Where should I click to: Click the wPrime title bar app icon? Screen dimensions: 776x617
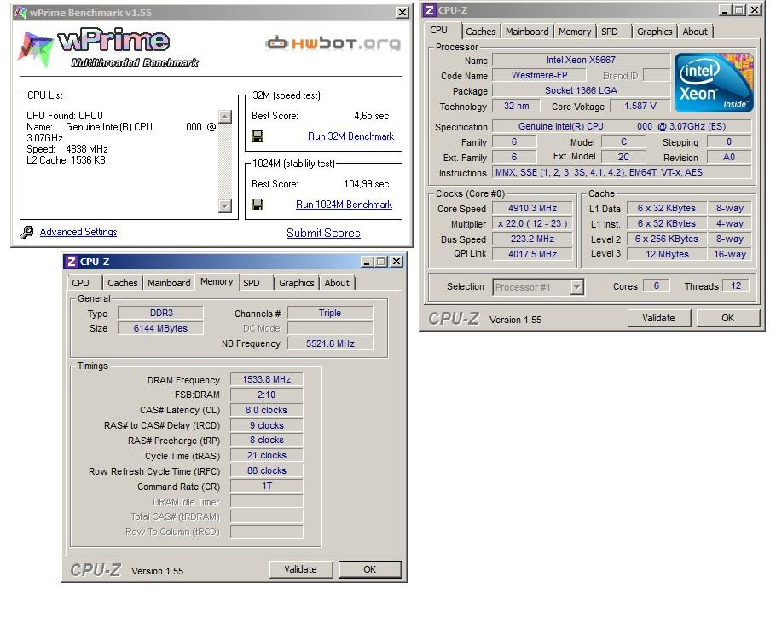pyautogui.click(x=20, y=13)
